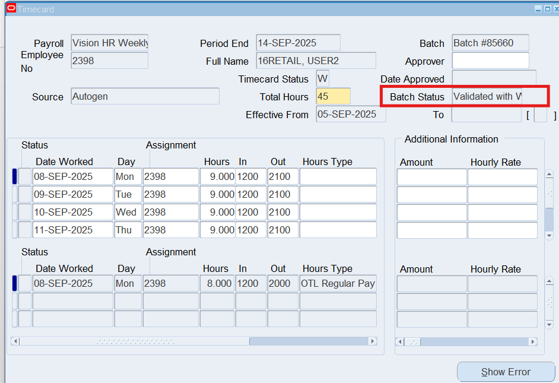This screenshot has width=559, height=383.
Task: Click the first-row Hourly Rate field
Action: [x=502, y=176]
